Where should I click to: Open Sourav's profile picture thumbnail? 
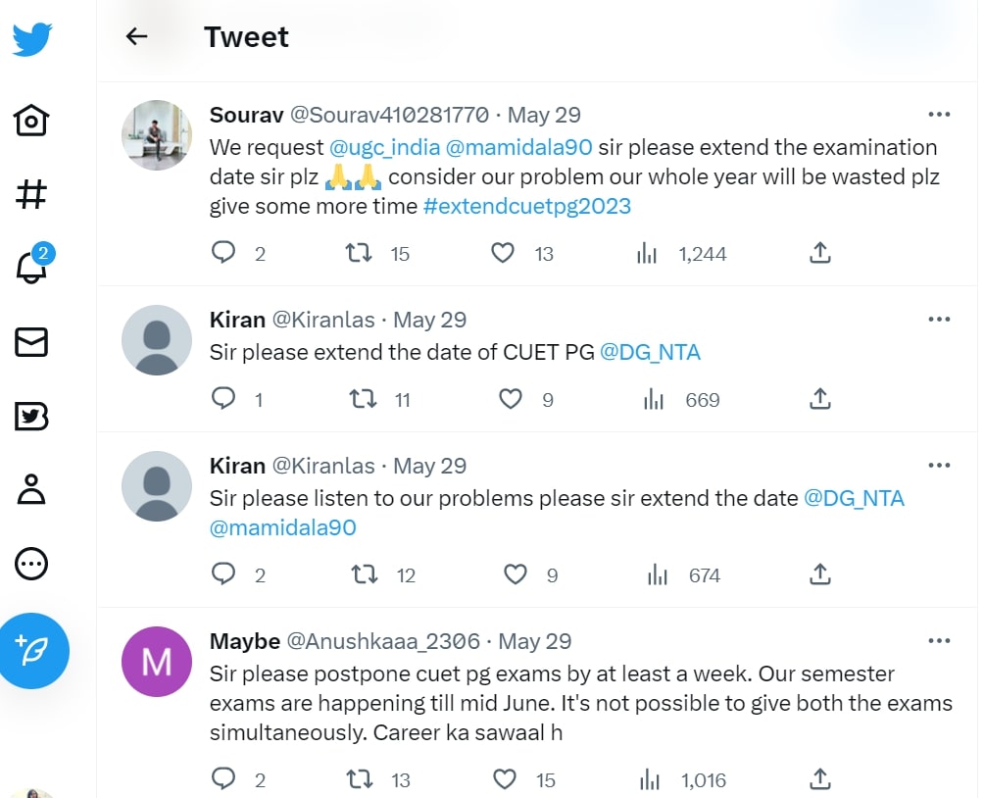pyautogui.click(x=157, y=135)
